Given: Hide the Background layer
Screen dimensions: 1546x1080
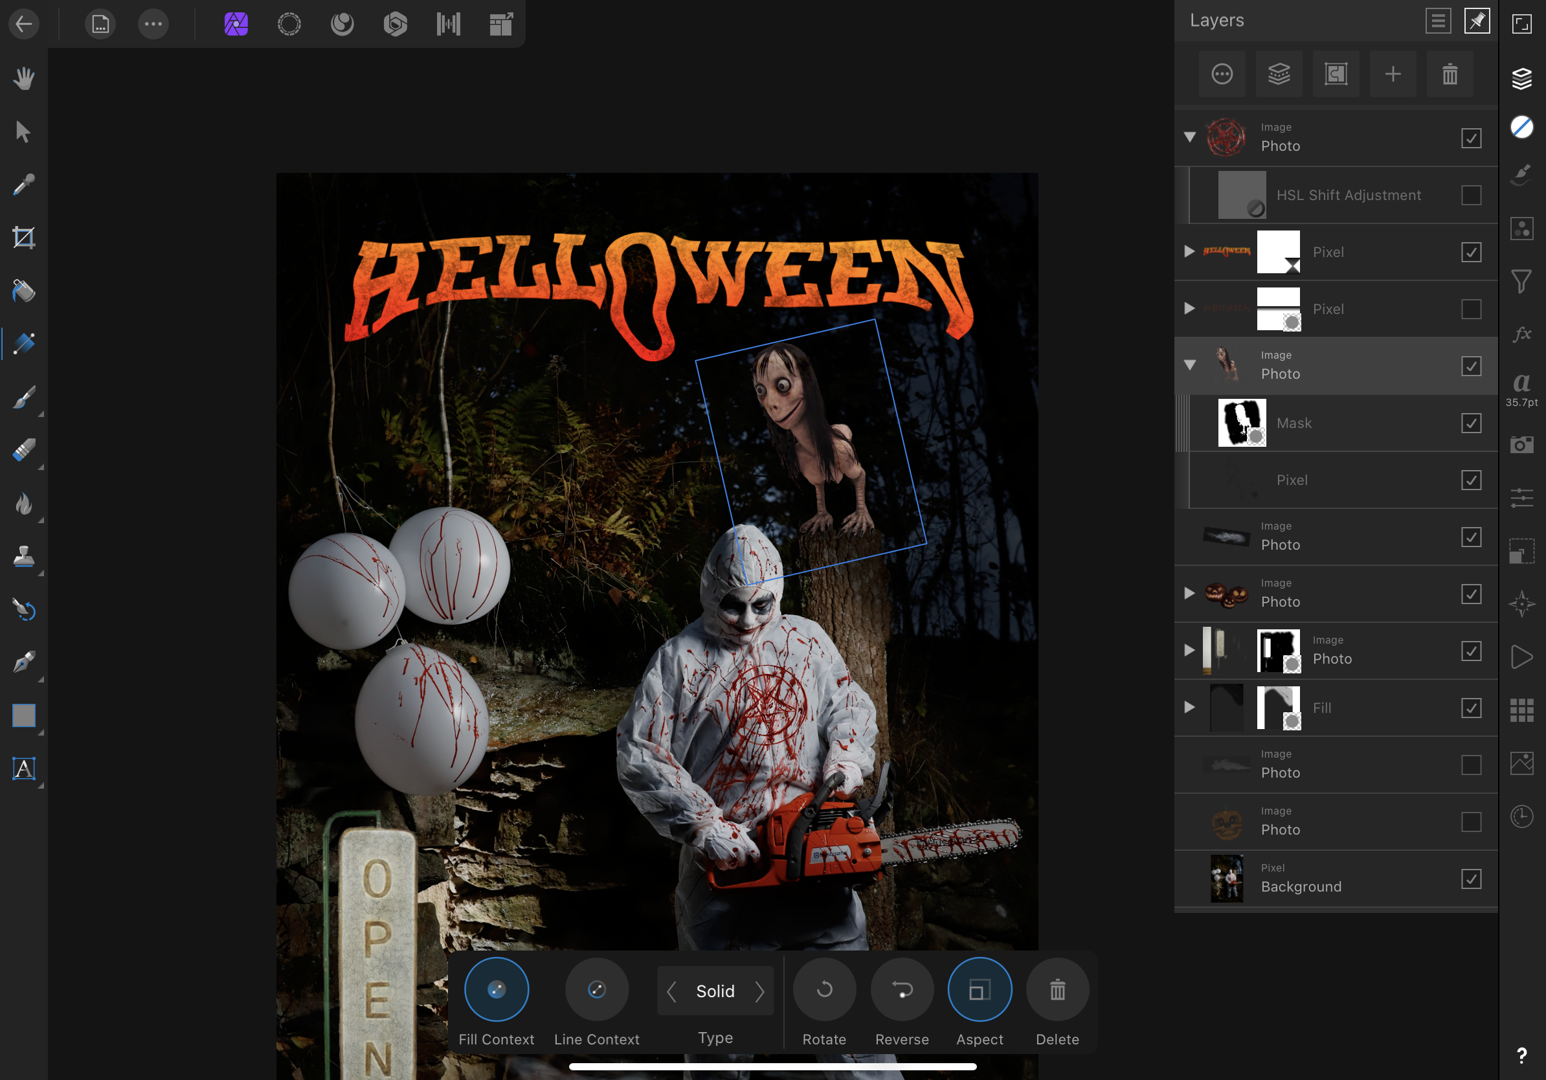Looking at the screenshot, I should (x=1472, y=879).
